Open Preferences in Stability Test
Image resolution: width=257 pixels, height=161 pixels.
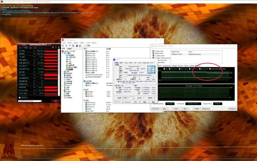(x=206, y=109)
